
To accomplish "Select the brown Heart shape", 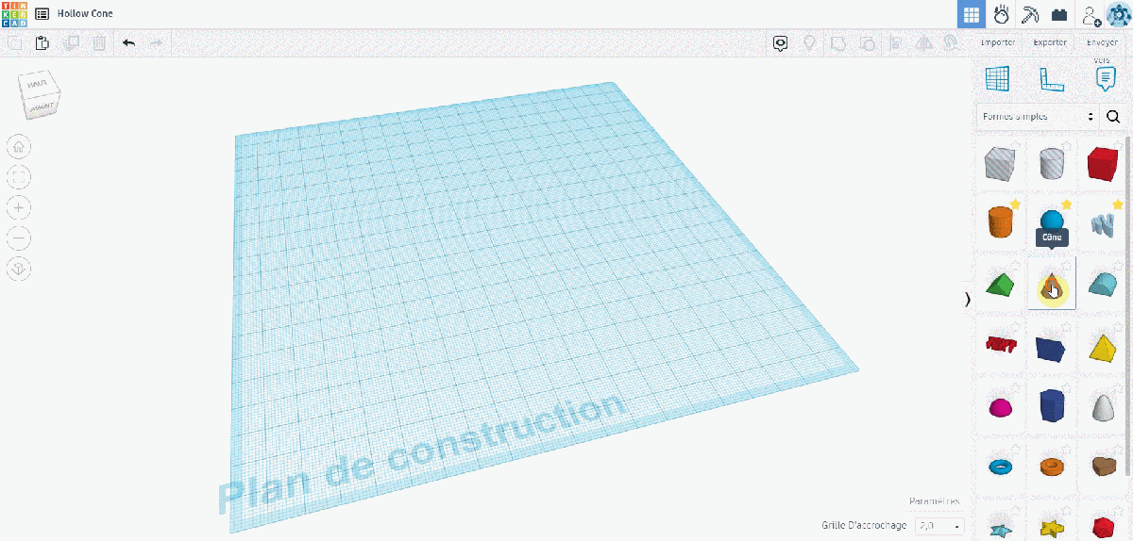I will click(1102, 466).
